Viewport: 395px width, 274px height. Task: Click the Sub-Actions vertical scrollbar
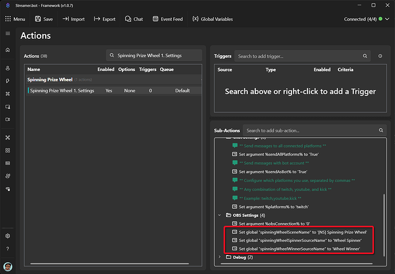(384, 225)
